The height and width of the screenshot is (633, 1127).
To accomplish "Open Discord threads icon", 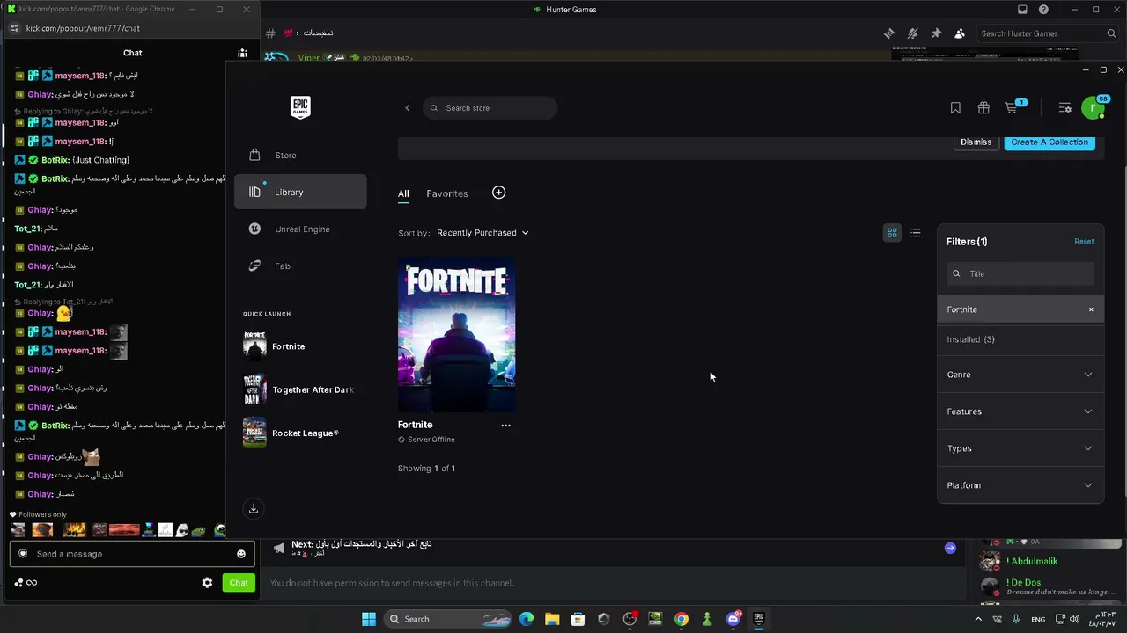I will click(889, 33).
